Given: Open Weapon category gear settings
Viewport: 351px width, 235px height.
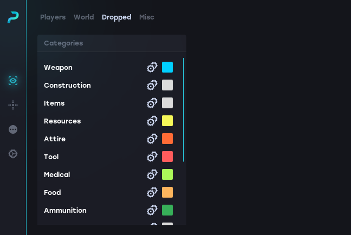Looking at the screenshot, I should [152, 67].
